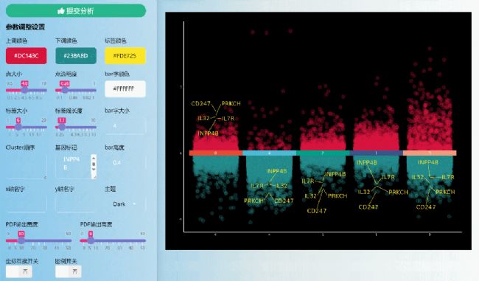This screenshot has width=479, height=281.
Task: Open the Dark theme dropdown
Action: [x=125, y=204]
